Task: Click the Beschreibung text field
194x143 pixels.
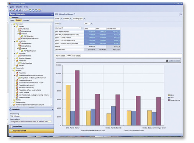Action: 31,122
